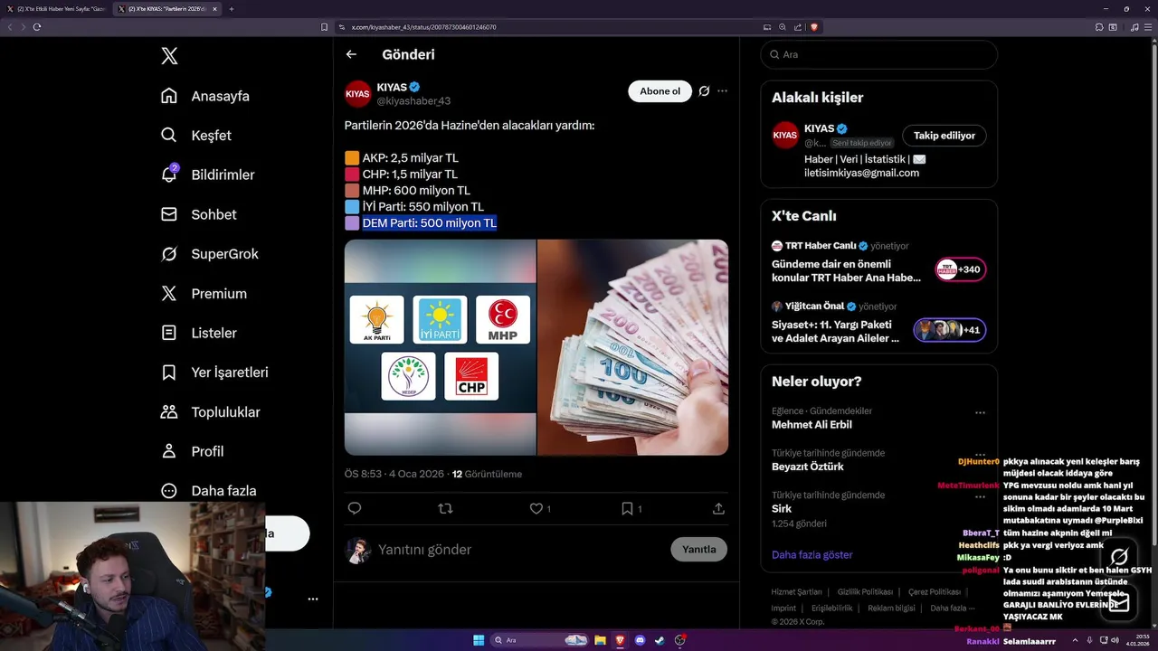Open the 12 Görüntüleme view count

(x=487, y=474)
